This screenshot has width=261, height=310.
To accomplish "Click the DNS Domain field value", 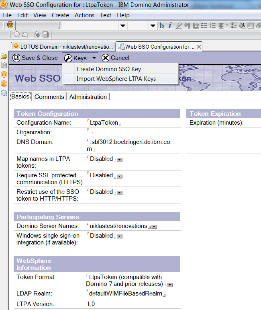I will 128,145.
